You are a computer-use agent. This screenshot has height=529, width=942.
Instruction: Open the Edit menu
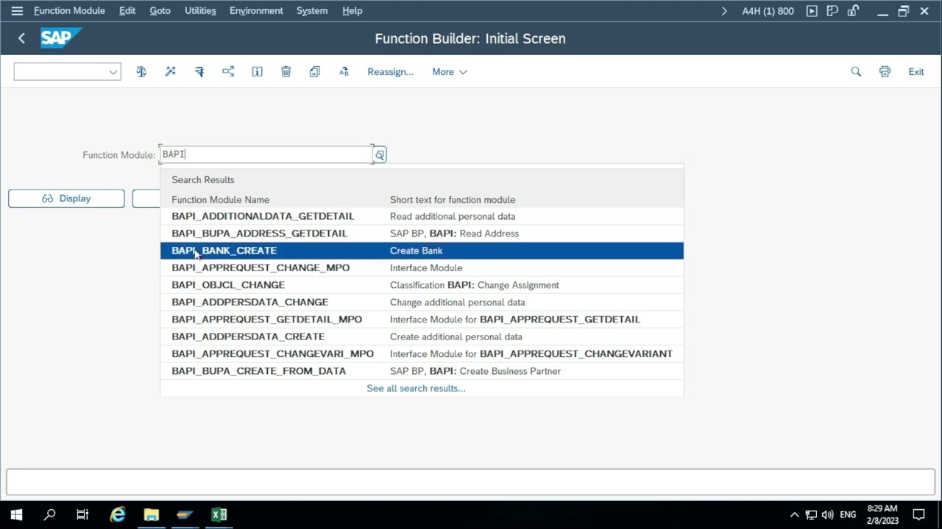tap(127, 11)
